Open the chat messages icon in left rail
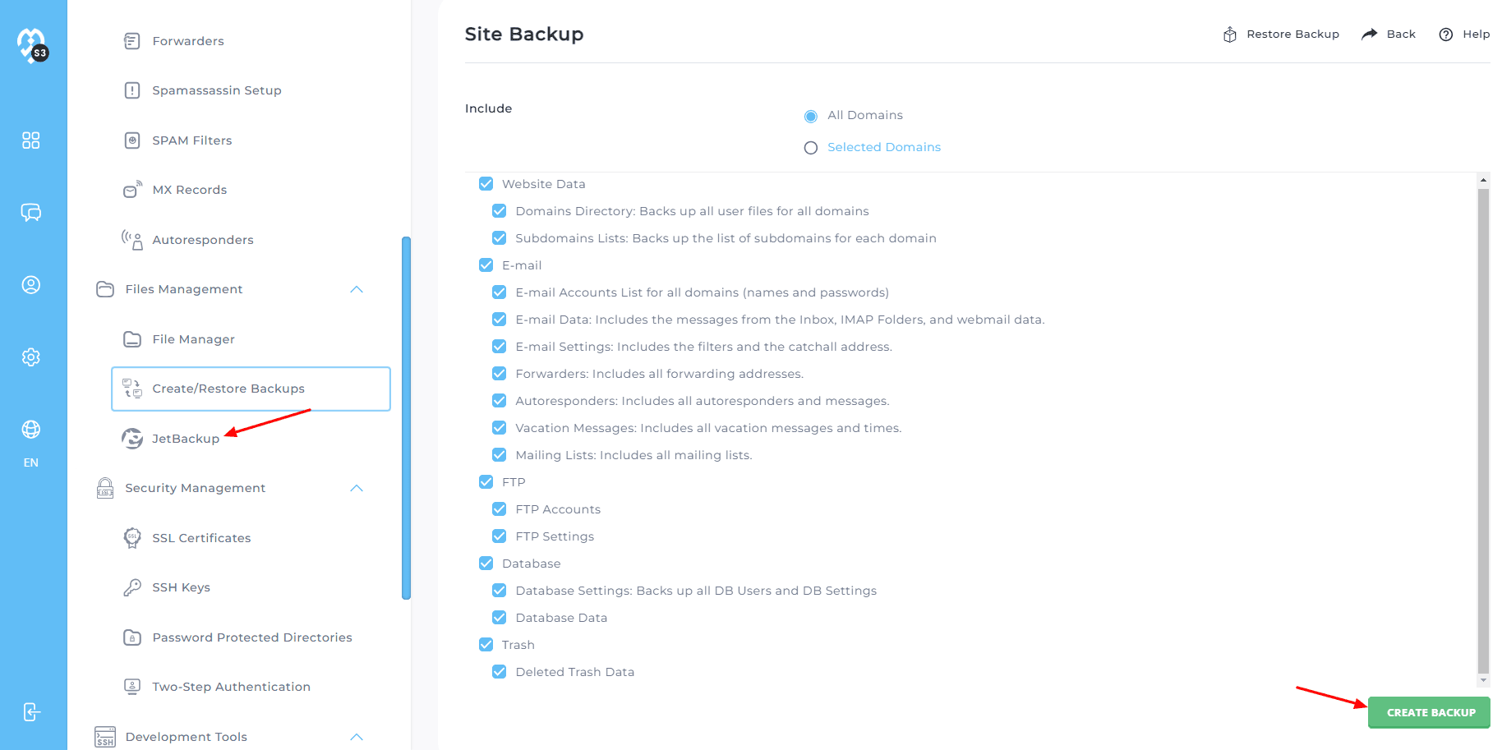The width and height of the screenshot is (1502, 750). click(30, 213)
